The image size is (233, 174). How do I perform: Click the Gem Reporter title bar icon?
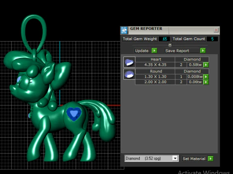coord(124,30)
